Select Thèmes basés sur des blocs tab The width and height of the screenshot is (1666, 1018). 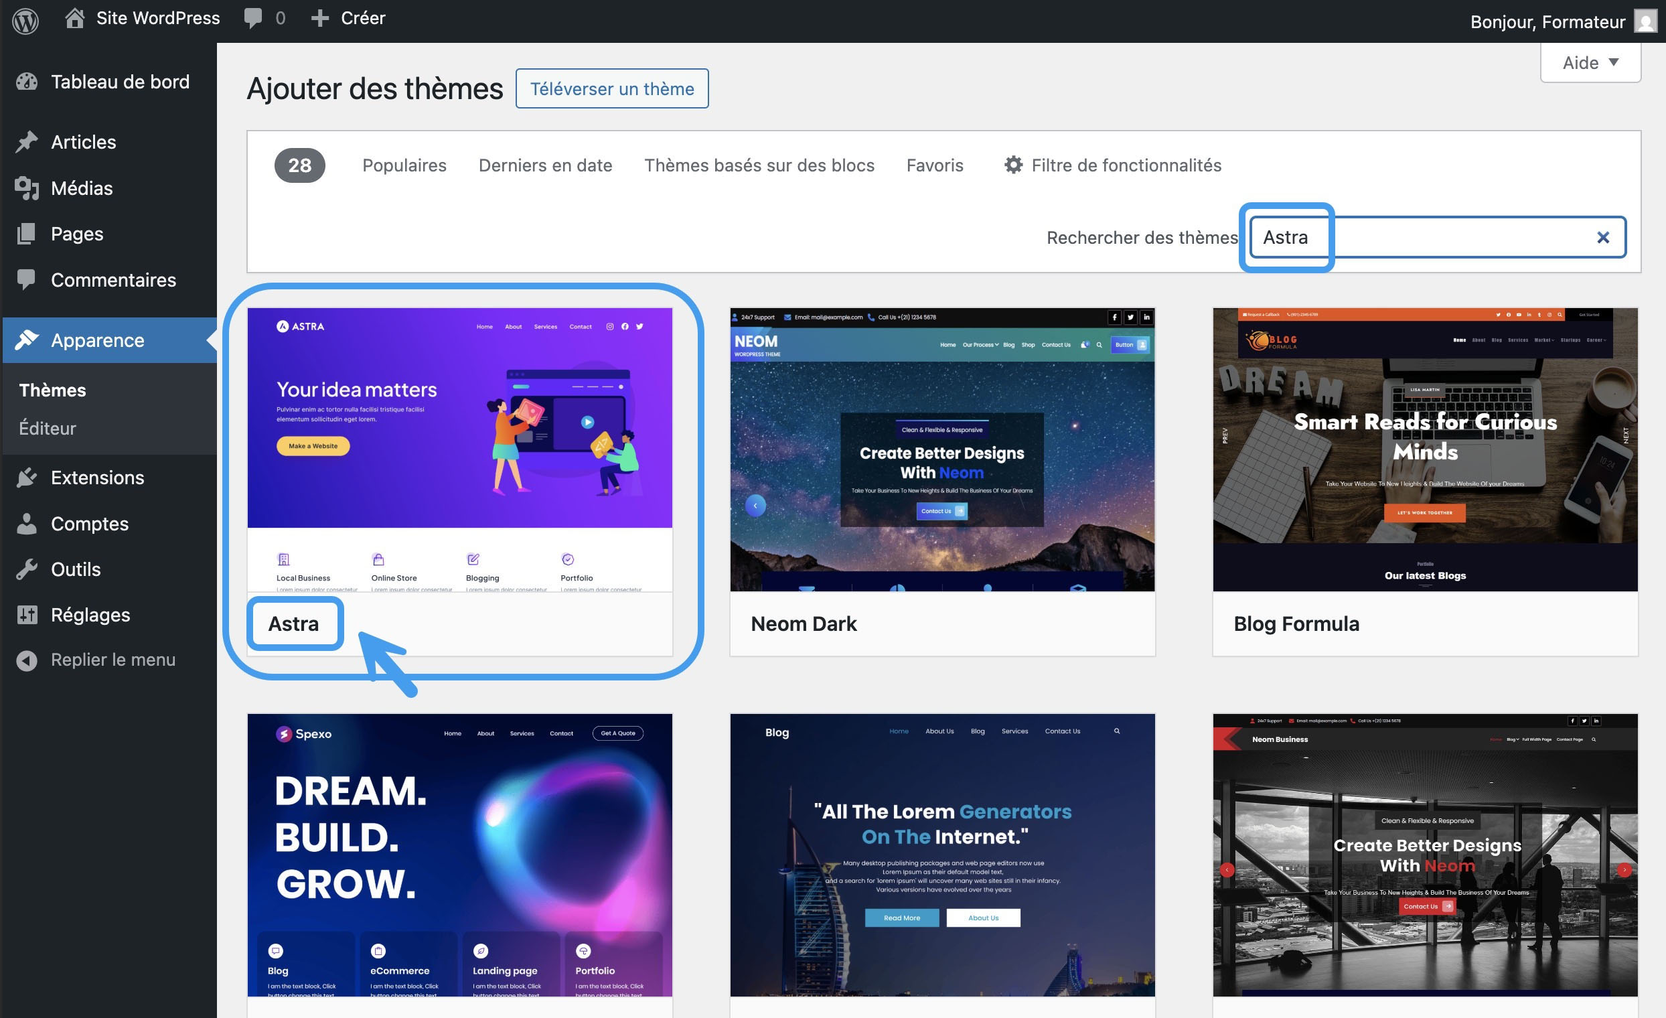click(x=759, y=165)
